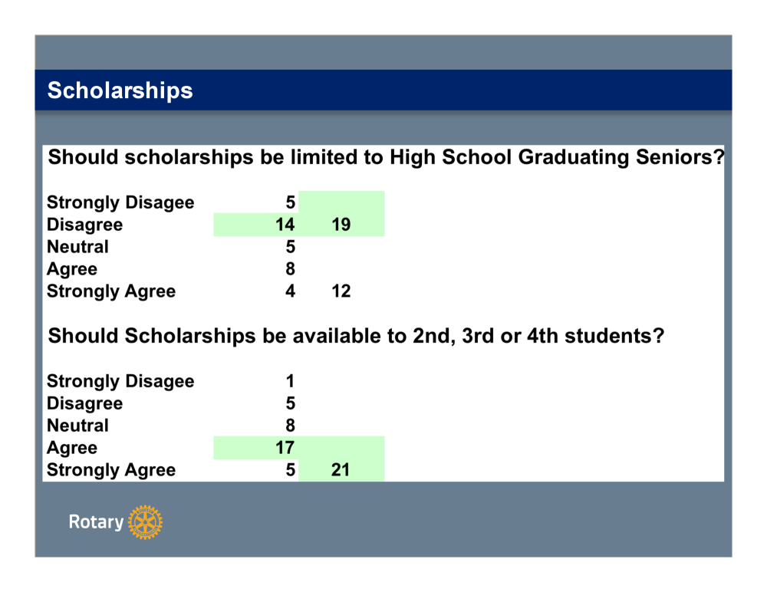Click the Agree label beside value 8

(72, 269)
